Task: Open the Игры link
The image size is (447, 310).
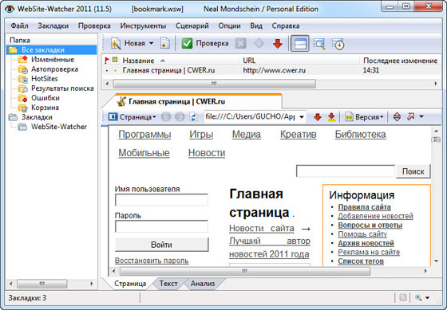Action: (x=201, y=135)
